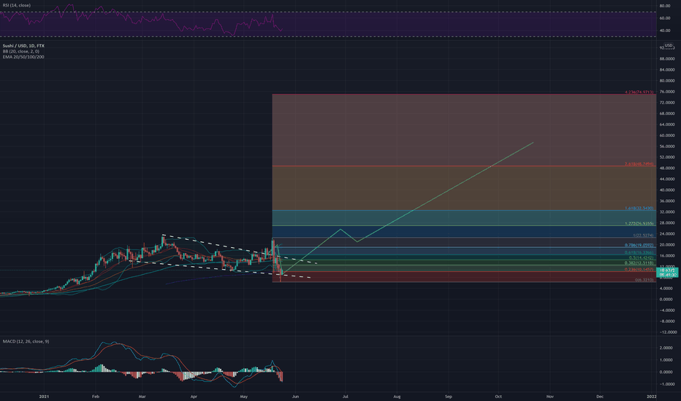Click the -1.0000 value on MACD scale
The image size is (681, 401).
pos(666,384)
